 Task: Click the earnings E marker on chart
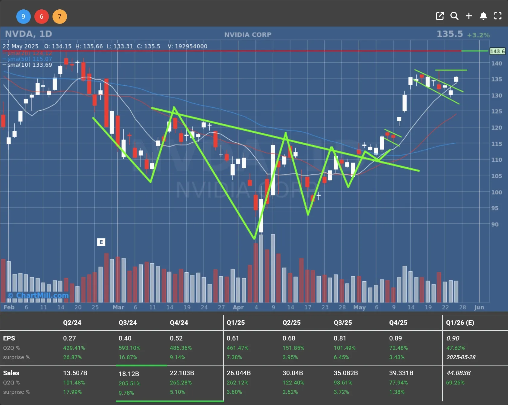(x=101, y=242)
